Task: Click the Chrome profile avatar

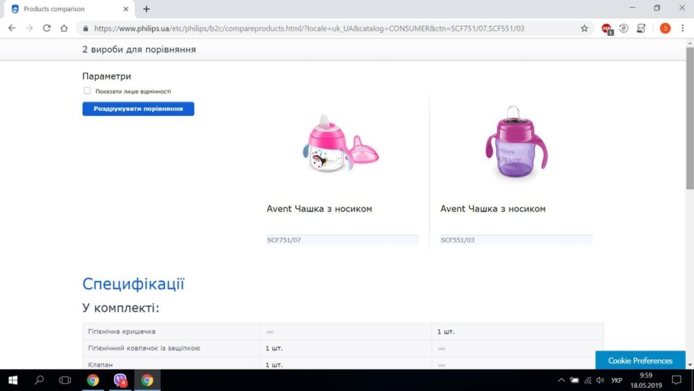Action: coord(665,28)
